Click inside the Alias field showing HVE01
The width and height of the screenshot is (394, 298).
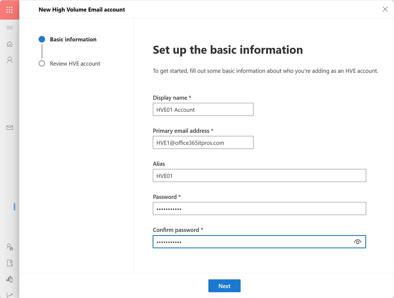[259, 175]
